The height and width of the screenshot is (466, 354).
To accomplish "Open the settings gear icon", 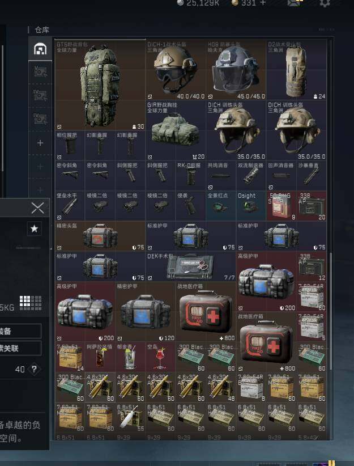I will (325, 3).
